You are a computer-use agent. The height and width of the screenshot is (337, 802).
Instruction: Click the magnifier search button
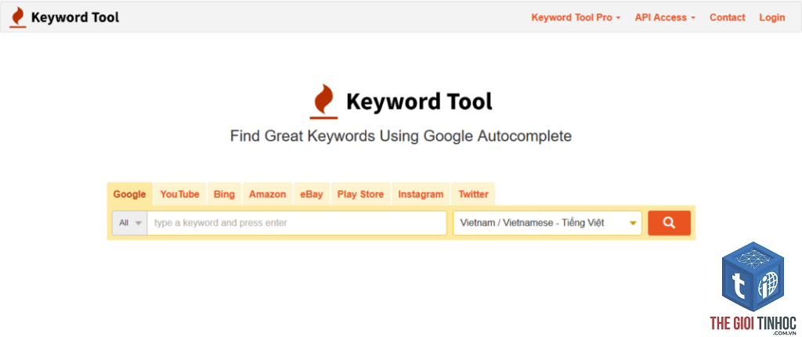coord(669,223)
